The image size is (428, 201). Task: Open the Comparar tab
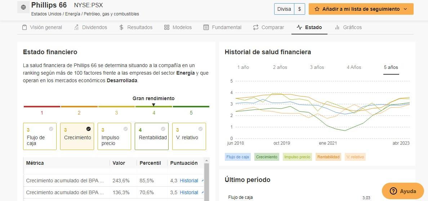(x=269, y=27)
